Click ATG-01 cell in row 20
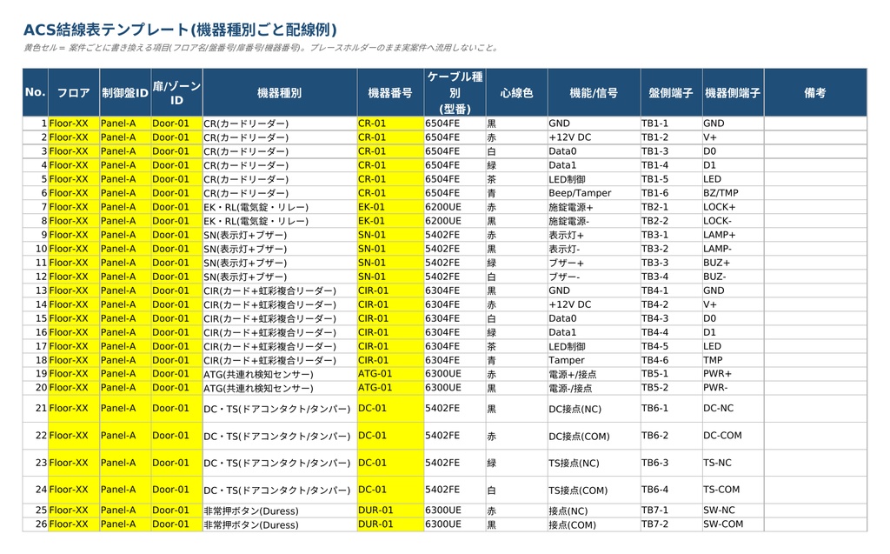The height and width of the screenshot is (554, 890). (390, 388)
